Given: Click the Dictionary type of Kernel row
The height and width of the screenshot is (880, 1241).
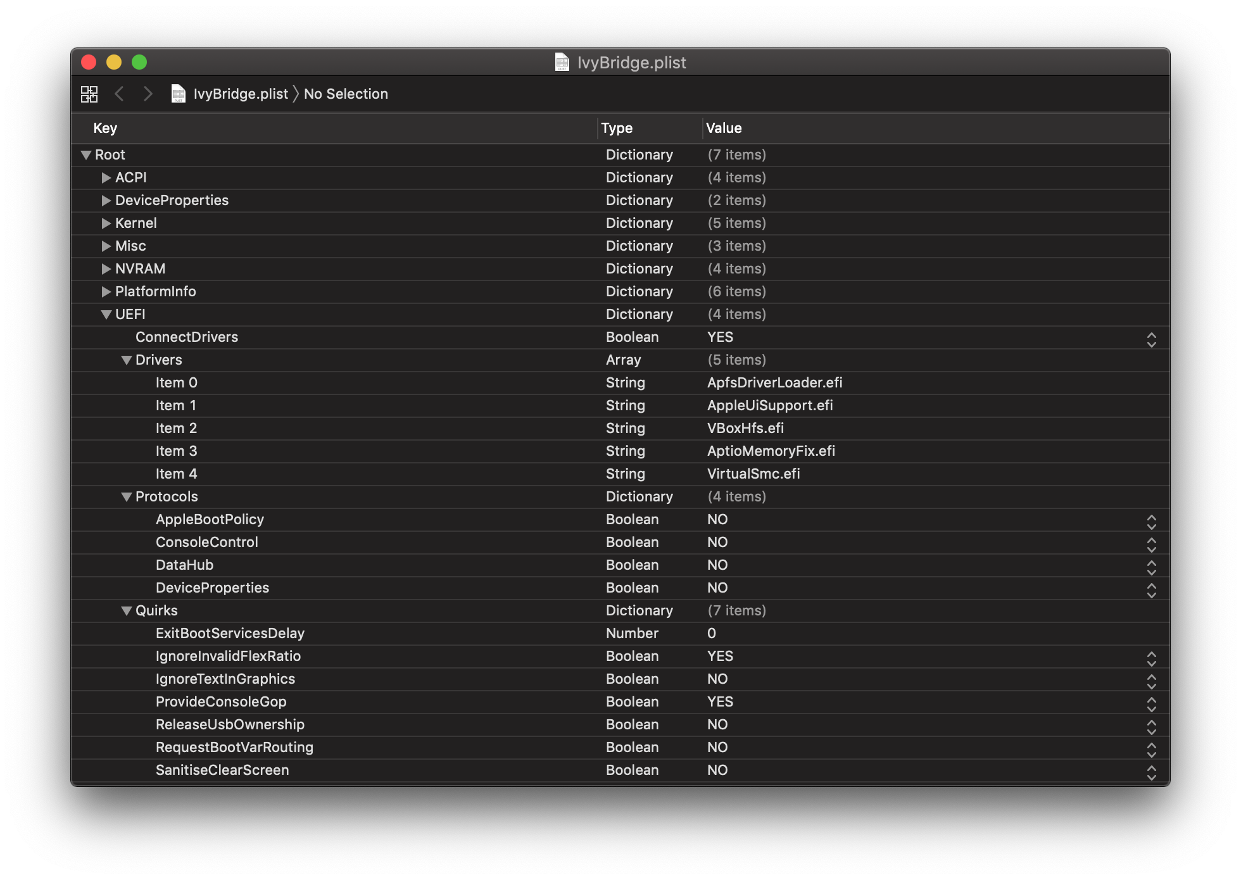Looking at the screenshot, I should click(639, 223).
